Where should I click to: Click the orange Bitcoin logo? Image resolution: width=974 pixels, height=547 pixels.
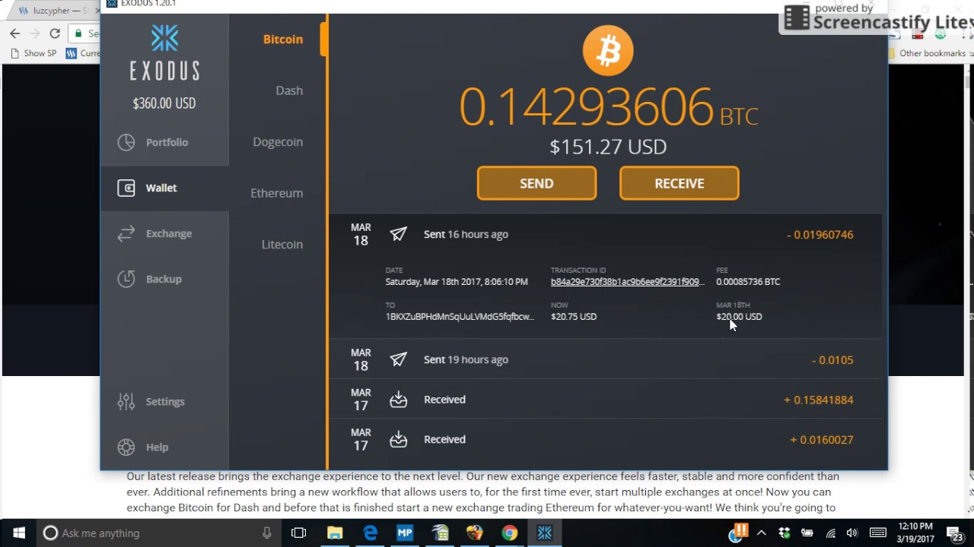point(608,51)
